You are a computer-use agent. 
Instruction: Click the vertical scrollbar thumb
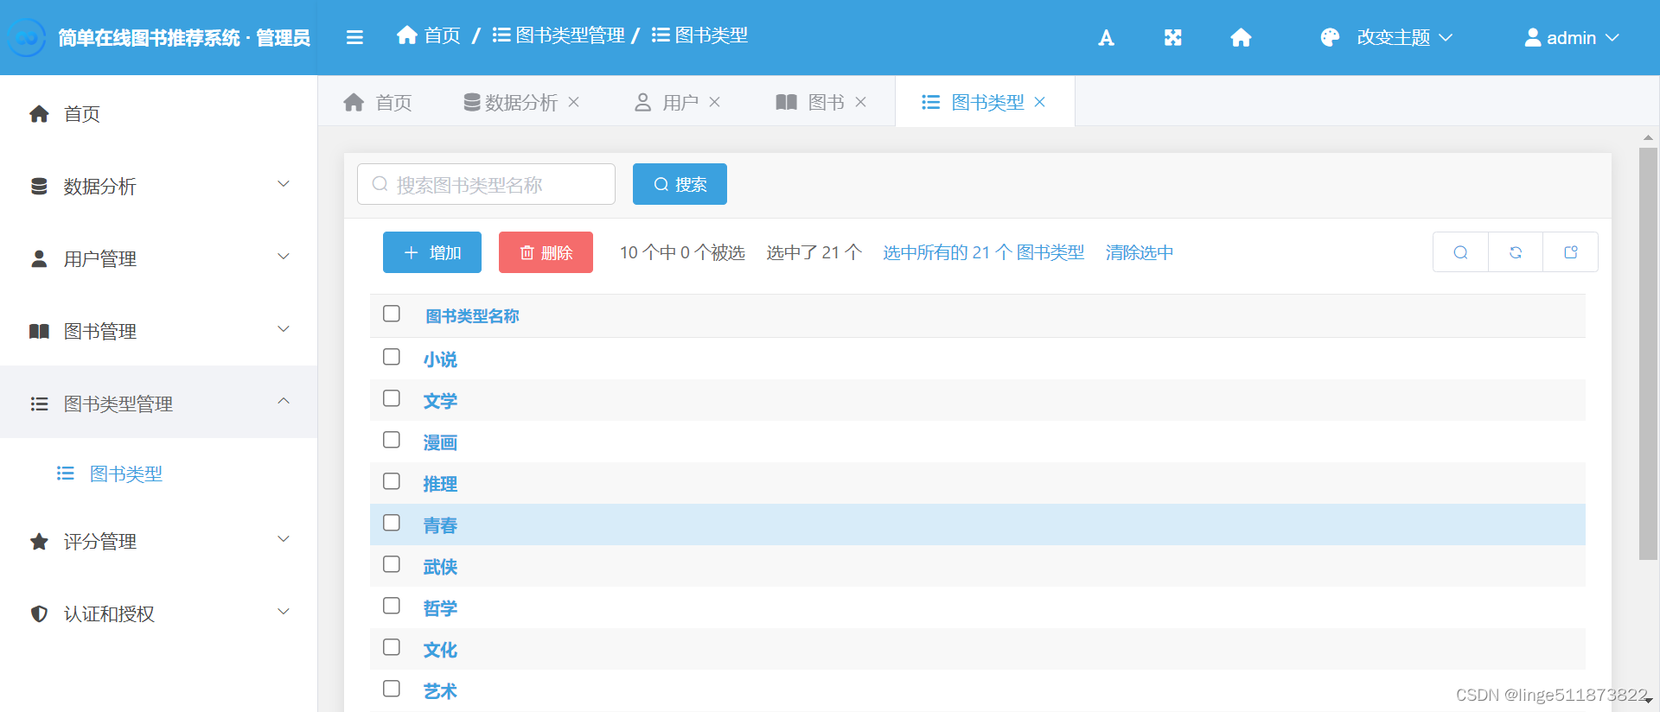(1648, 354)
